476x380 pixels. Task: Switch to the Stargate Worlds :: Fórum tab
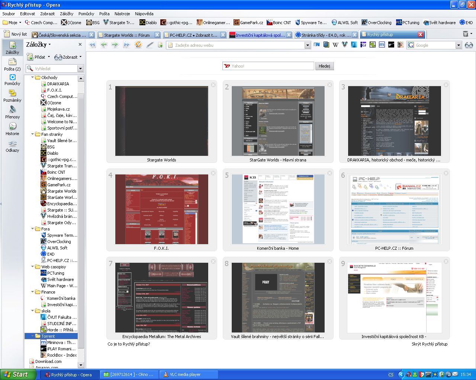pos(126,35)
